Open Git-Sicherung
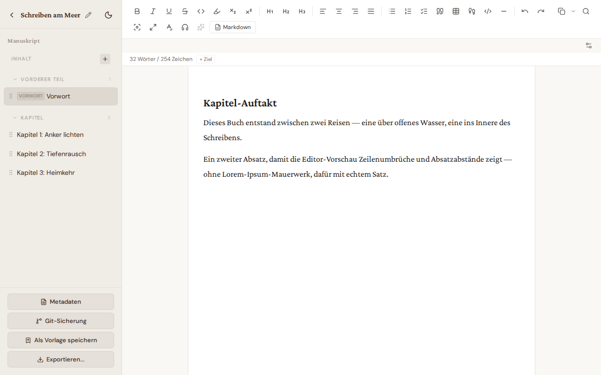This screenshot has width=601, height=375. tap(61, 321)
